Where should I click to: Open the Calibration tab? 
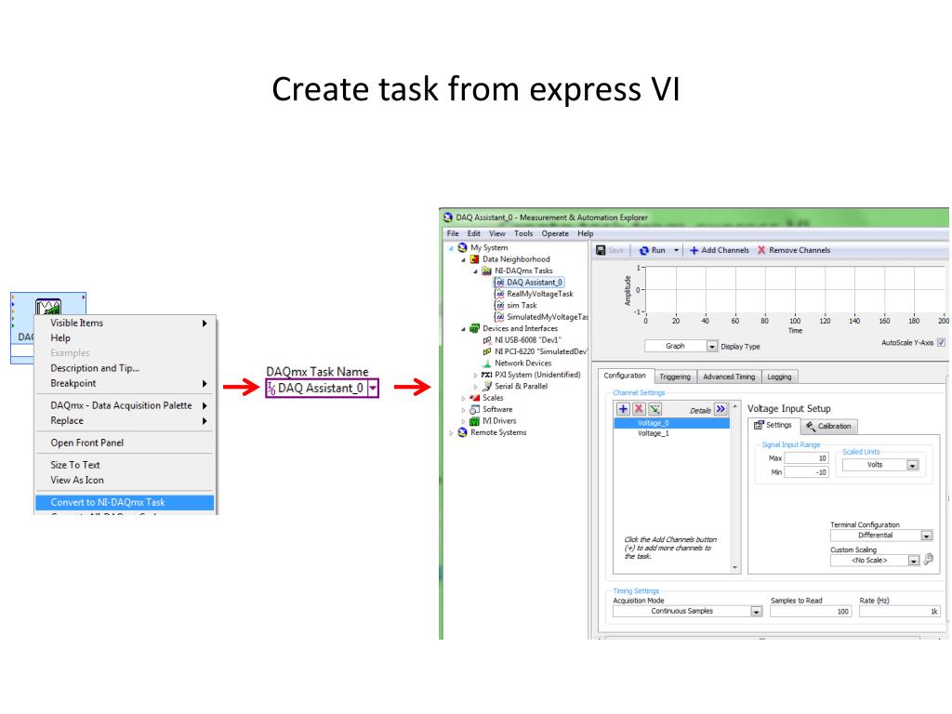click(828, 426)
